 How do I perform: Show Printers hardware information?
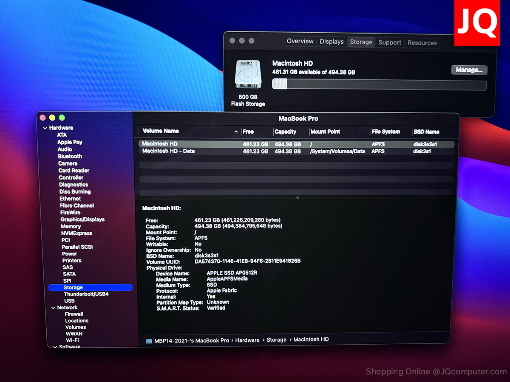coord(72,260)
